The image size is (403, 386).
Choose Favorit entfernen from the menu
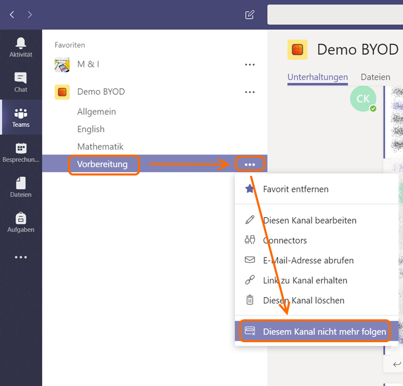pyautogui.click(x=295, y=189)
